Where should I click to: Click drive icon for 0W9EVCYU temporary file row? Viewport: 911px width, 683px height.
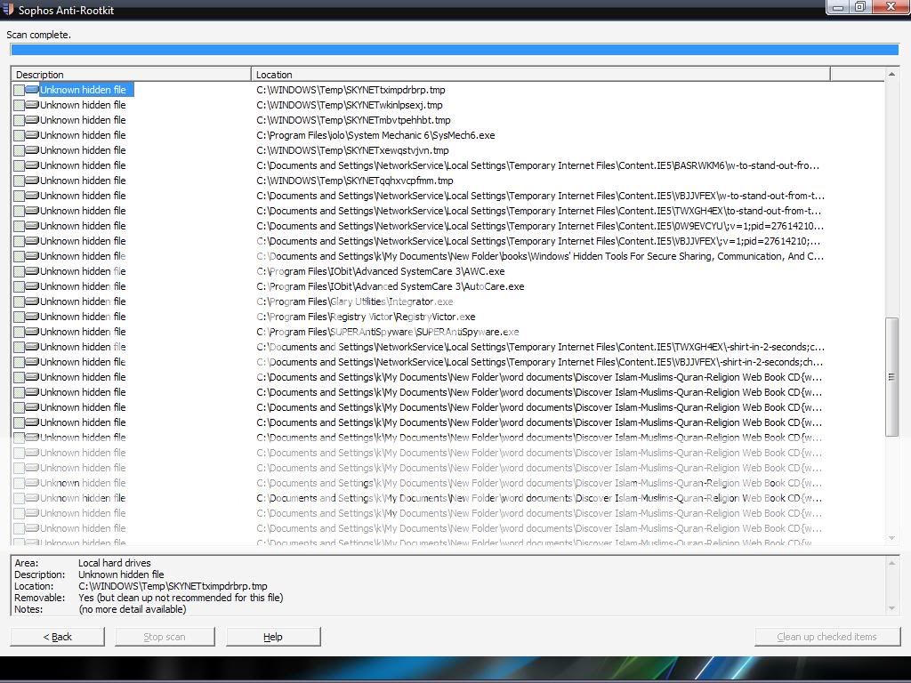32,225
